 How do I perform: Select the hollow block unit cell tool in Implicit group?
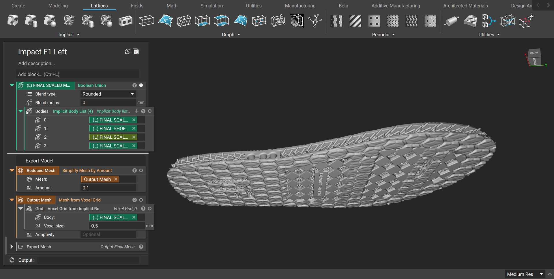tap(126, 20)
